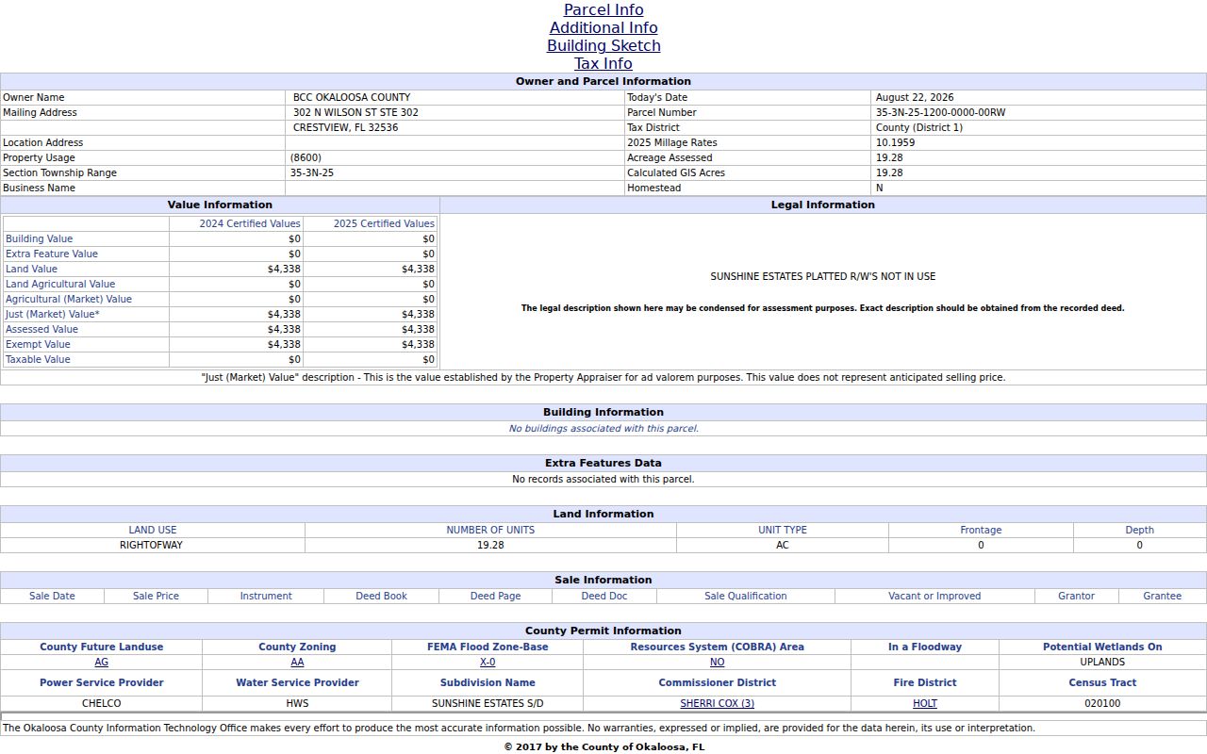Select the Land Value row label
1207x754 pixels.
pos(31,270)
